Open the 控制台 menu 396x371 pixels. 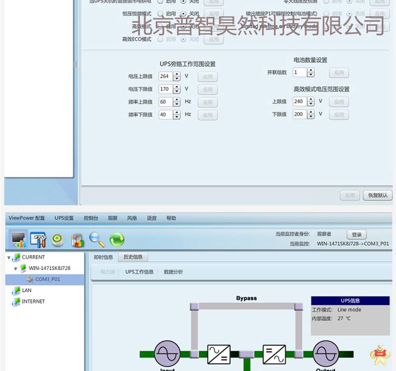tap(91, 218)
